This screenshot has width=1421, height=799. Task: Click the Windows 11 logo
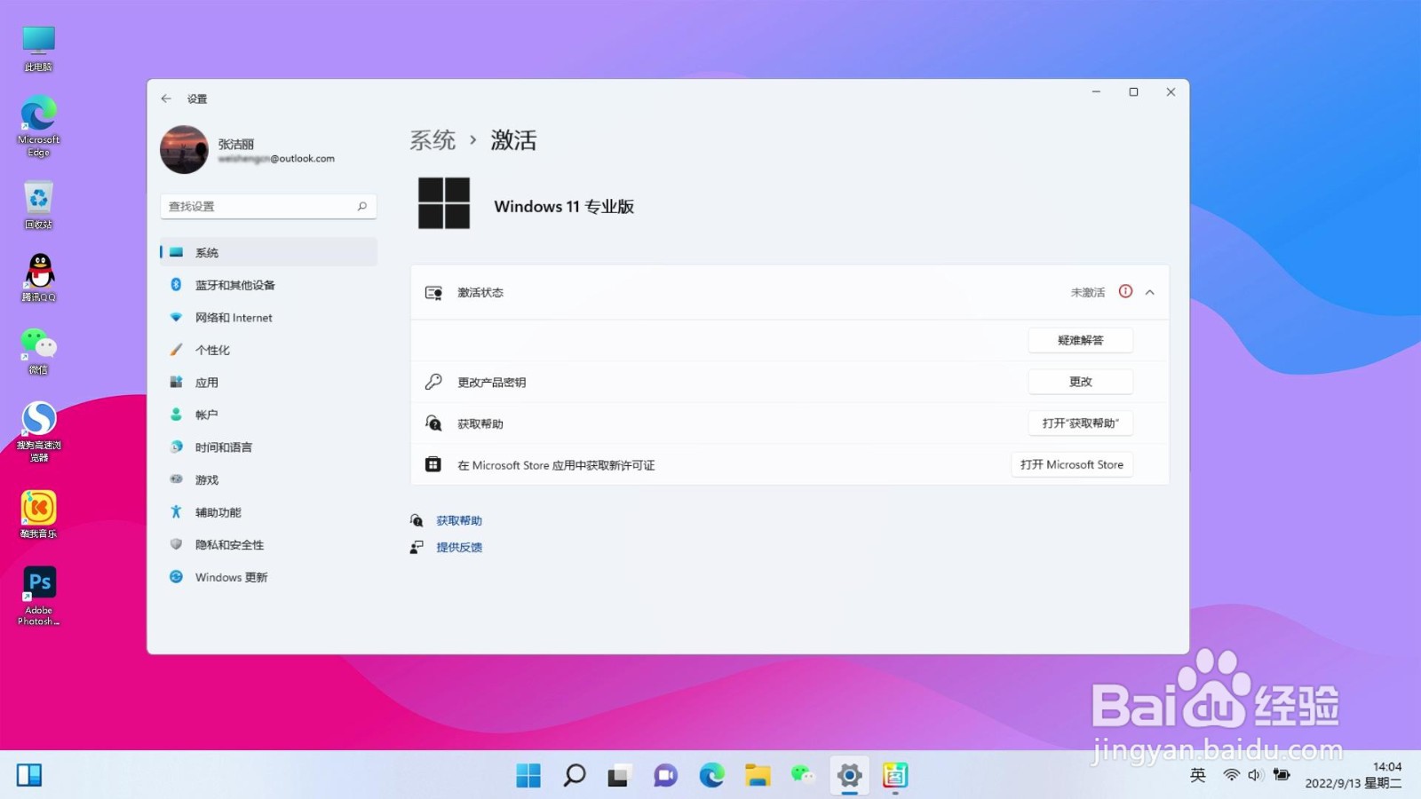point(444,203)
